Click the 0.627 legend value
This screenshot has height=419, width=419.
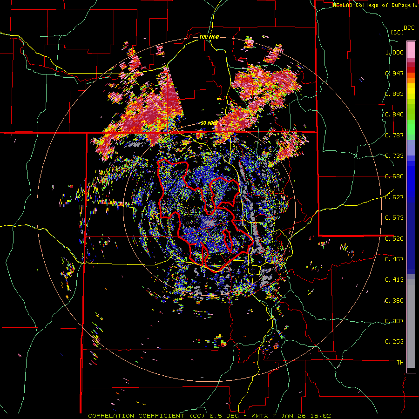click(394, 197)
